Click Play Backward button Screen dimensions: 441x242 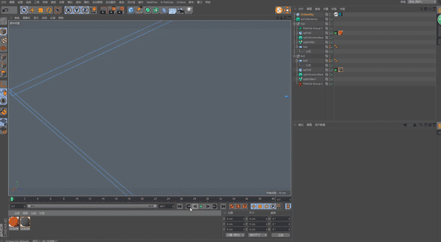click(x=195, y=207)
